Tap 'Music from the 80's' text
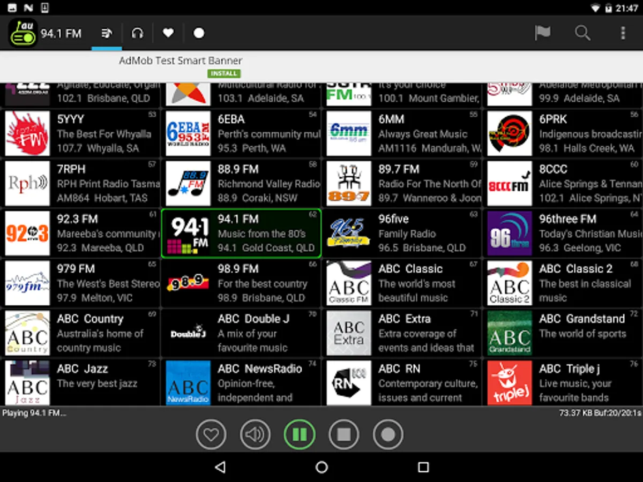The image size is (643, 482). point(261,234)
